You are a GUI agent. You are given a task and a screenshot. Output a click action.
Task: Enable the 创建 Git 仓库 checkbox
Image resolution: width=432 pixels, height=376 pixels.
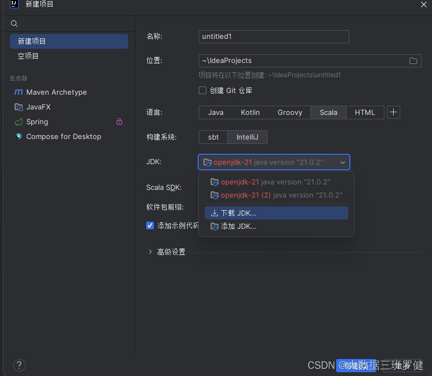click(203, 90)
